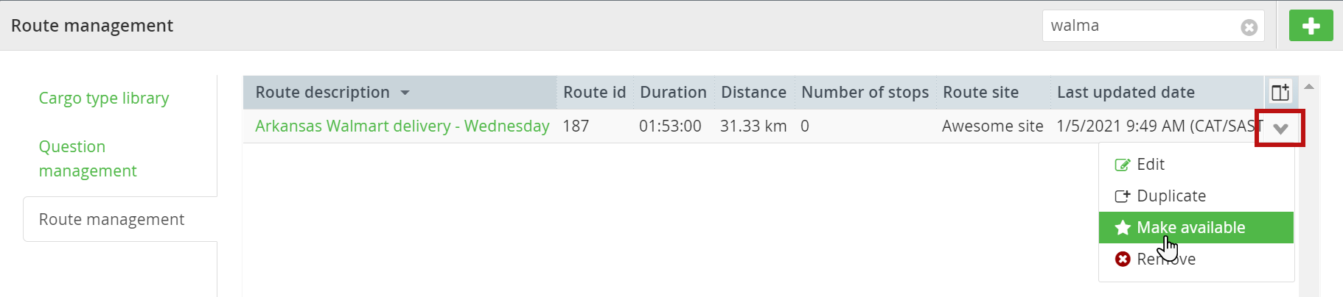
Task: Click the green plus add route button
Action: (x=1311, y=26)
